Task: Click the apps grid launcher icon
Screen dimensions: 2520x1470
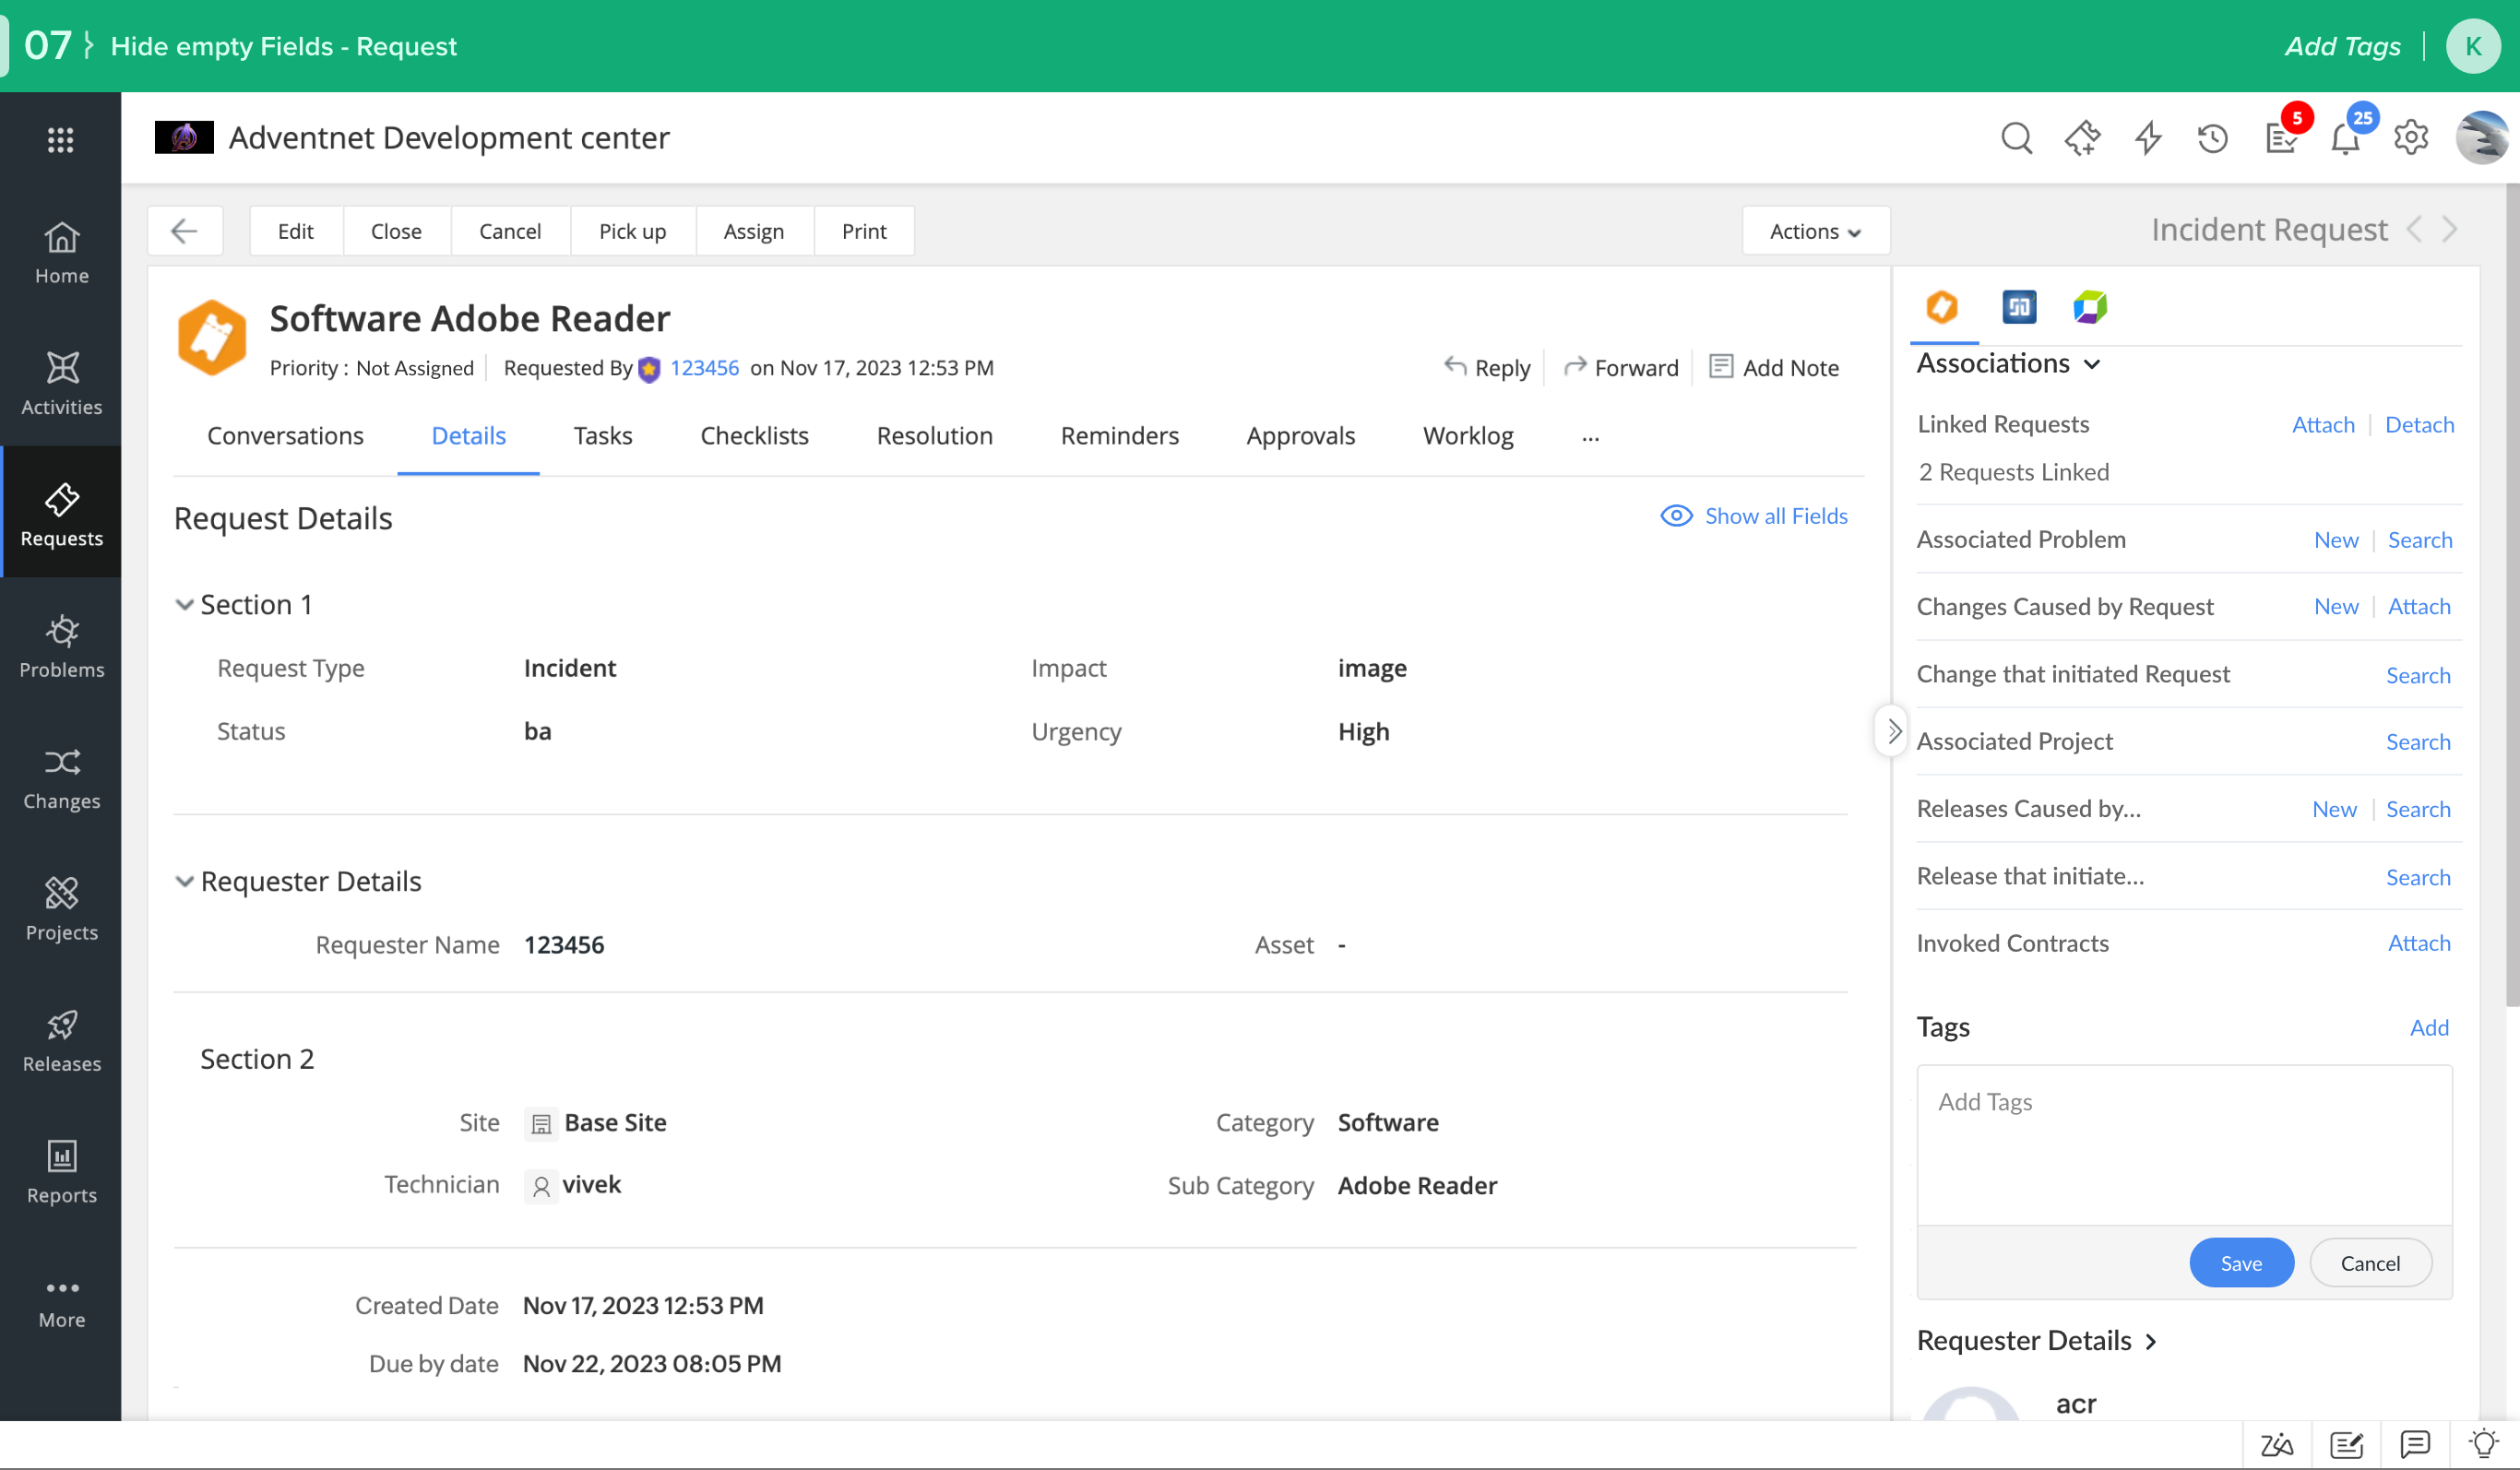Action: [x=61, y=139]
